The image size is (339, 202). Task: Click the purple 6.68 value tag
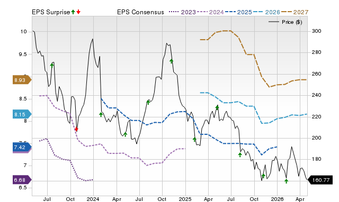(x=22, y=180)
